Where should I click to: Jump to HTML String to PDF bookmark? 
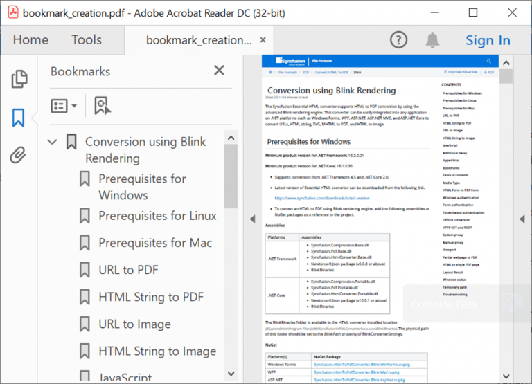[151, 298]
